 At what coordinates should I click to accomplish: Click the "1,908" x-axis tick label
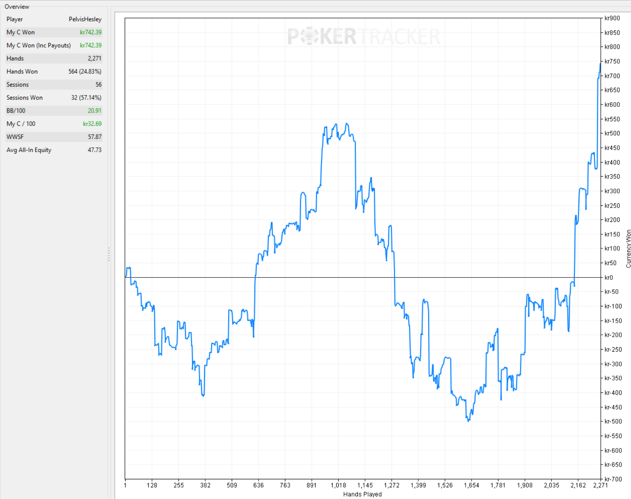coord(525,485)
